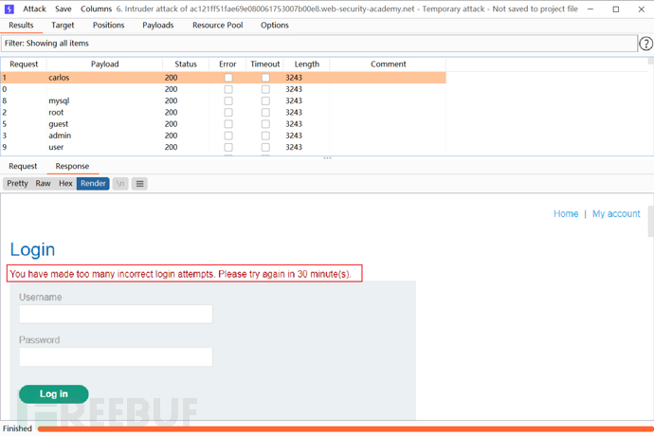This screenshot has width=654, height=436.
Task: Sort by the Request column header
Action: [24, 64]
